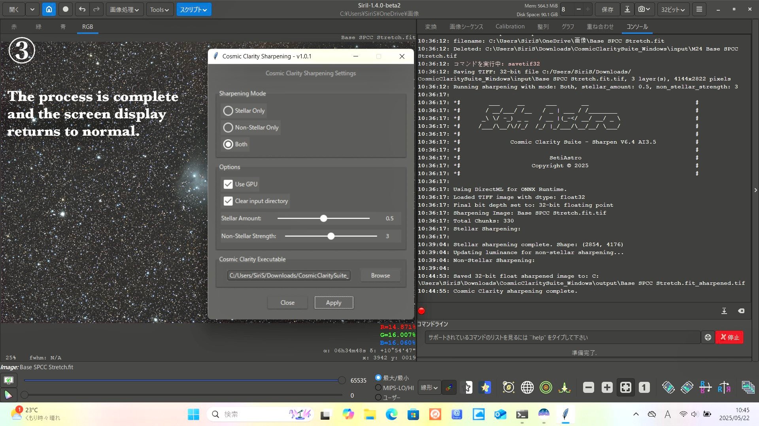
Task: Click zoom out minus button
Action: (588, 388)
